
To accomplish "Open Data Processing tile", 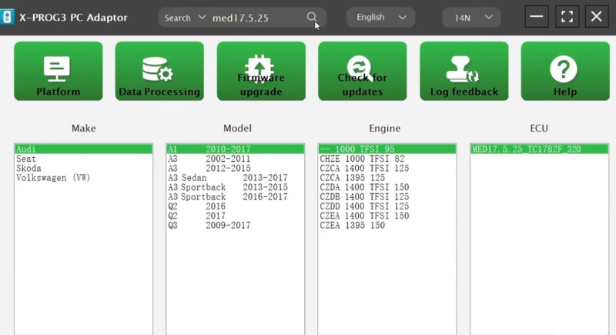I will 159,71.
